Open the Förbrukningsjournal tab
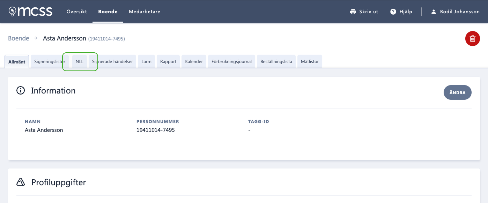 [x=231, y=62]
